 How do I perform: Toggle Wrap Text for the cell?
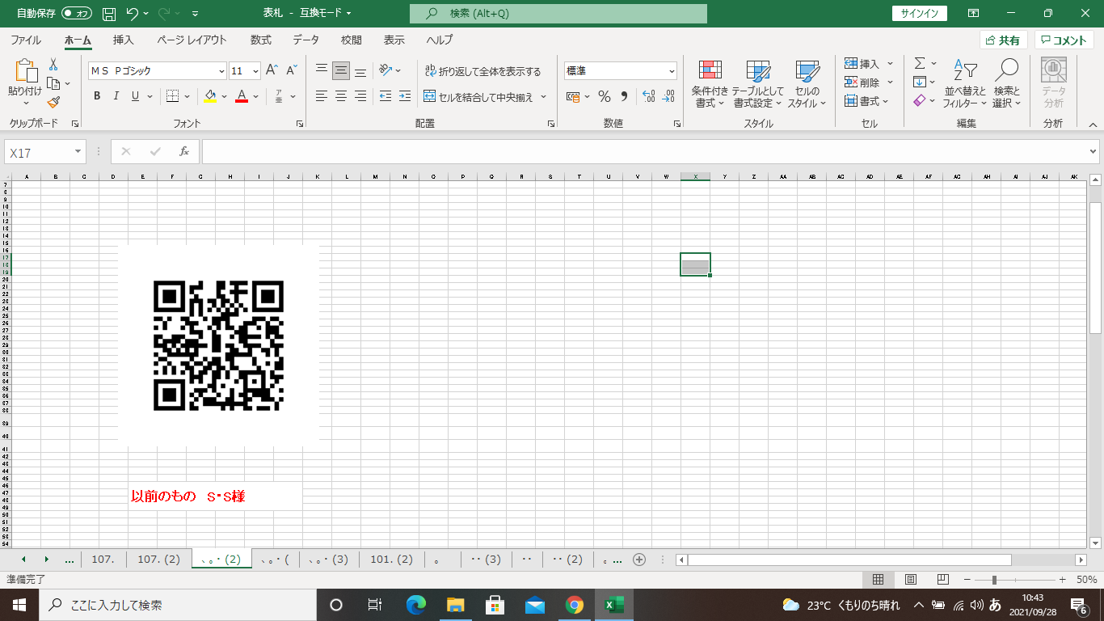(482, 71)
